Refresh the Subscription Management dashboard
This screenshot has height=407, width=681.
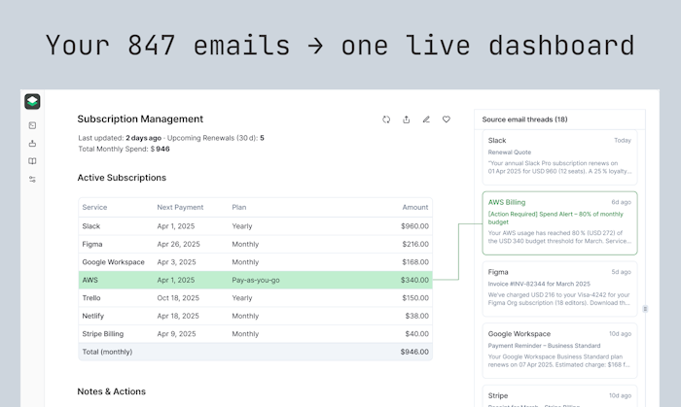(x=386, y=119)
